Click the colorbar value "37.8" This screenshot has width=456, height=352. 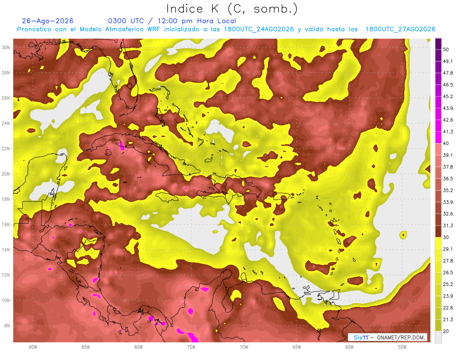pyautogui.click(x=448, y=167)
